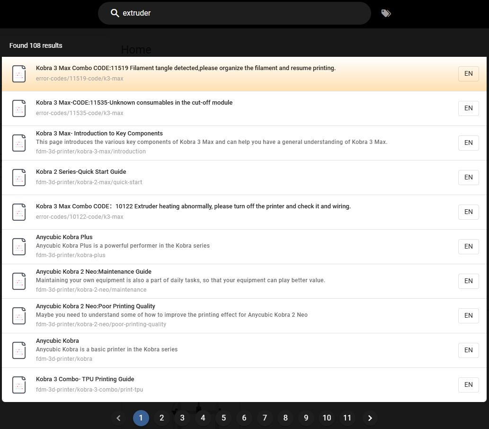Click the search field containing extruder
The width and height of the screenshot is (489, 429).
click(x=234, y=13)
